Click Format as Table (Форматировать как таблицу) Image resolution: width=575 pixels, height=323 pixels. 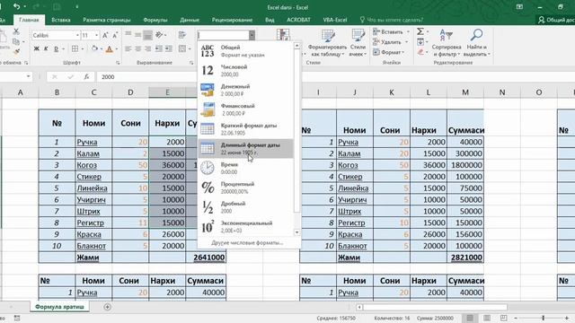point(327,43)
